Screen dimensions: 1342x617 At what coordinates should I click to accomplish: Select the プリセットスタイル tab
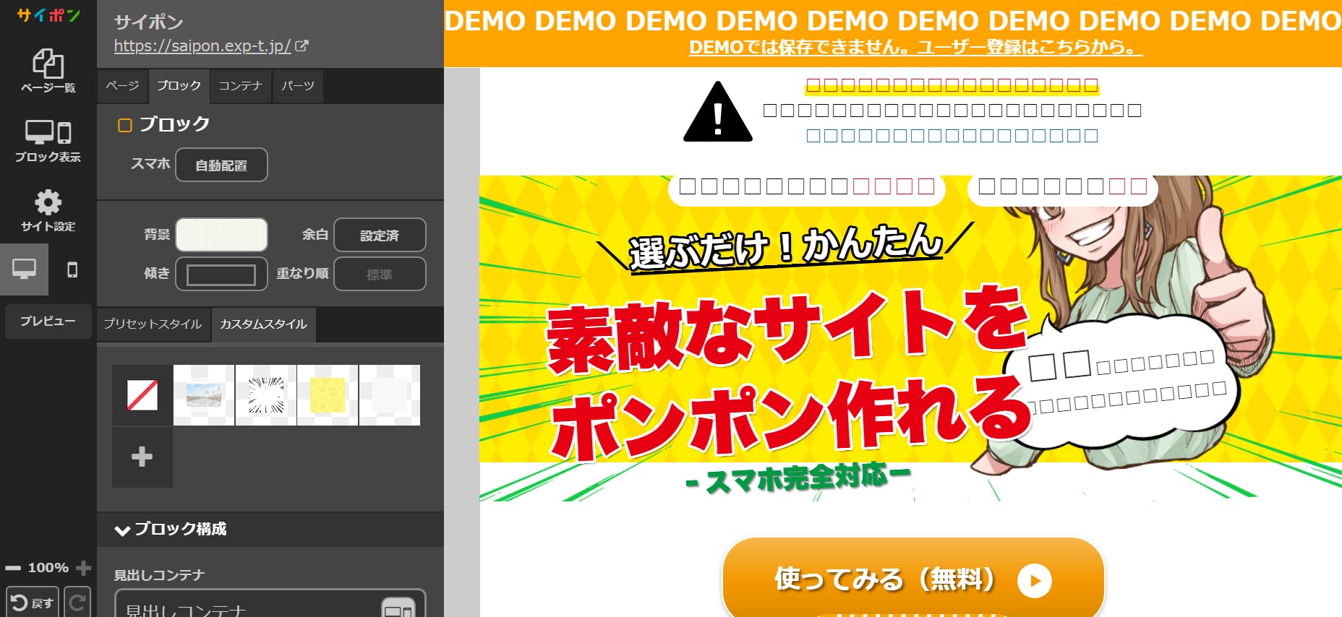coord(153,324)
